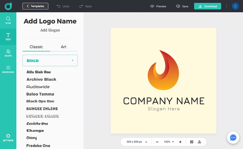Open Settings from the sidebar
This screenshot has height=149, width=243.
pyautogui.click(x=8, y=138)
